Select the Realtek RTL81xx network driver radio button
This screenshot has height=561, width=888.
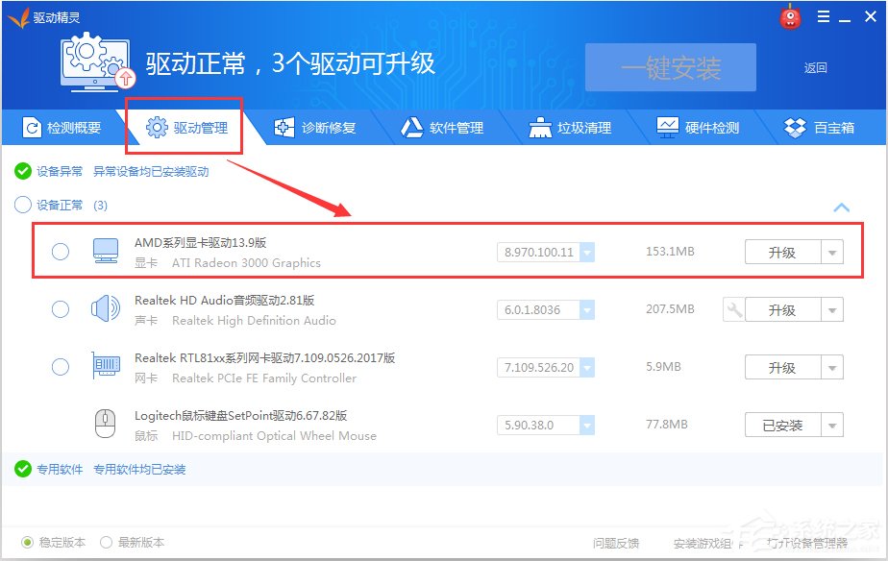tap(60, 367)
